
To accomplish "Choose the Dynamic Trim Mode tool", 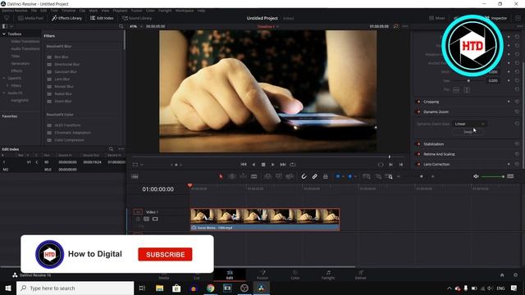I will point(243,176).
